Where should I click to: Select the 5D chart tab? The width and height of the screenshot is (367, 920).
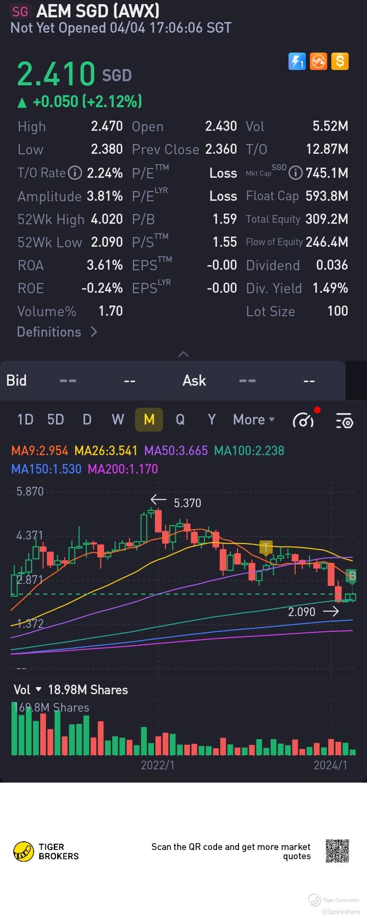point(56,420)
